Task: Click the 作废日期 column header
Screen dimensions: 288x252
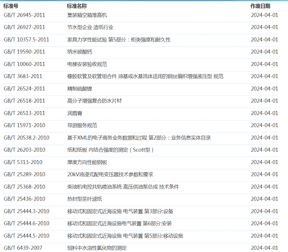Action: [260, 6]
